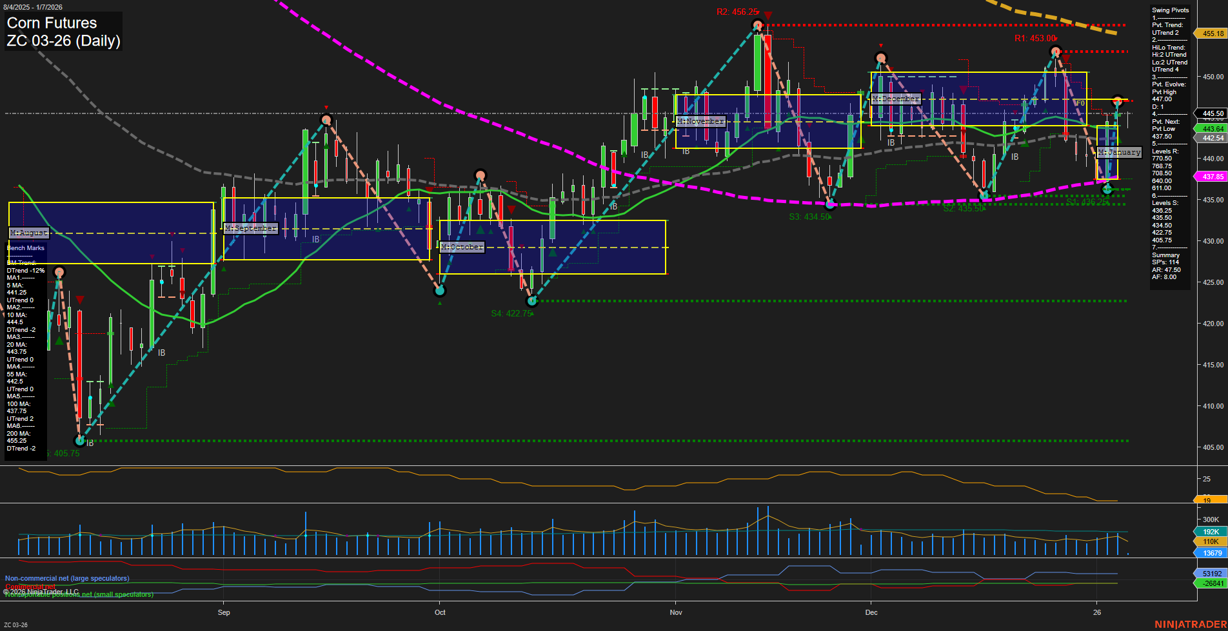Image resolution: width=1228 pixels, height=631 pixels.
Task: Click the orange swing pivot circle above the August range
Action: (59, 272)
